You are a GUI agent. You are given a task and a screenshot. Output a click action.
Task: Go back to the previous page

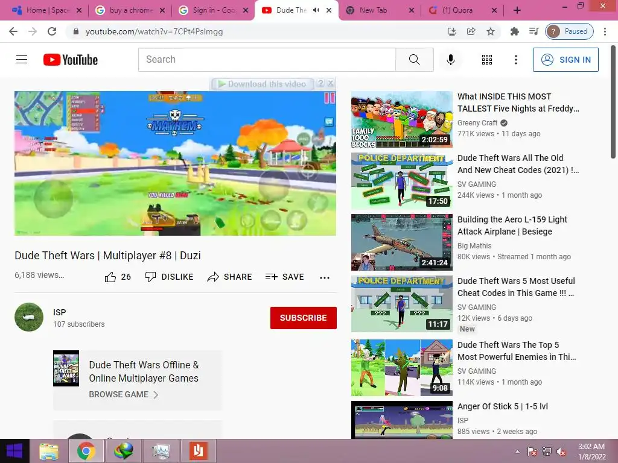(x=13, y=31)
